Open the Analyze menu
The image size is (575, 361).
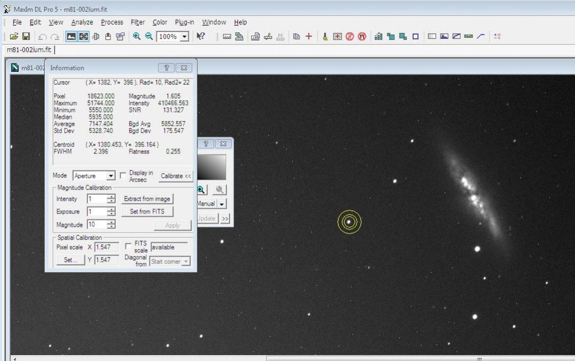click(82, 22)
